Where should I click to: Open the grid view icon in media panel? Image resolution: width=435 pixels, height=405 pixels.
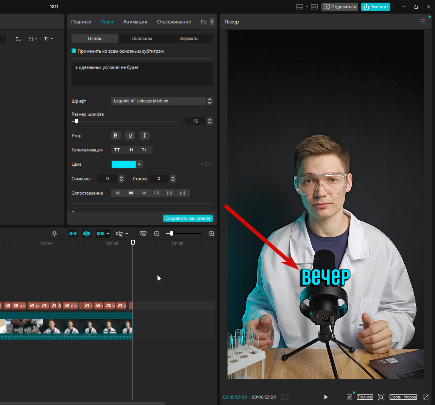tap(19, 39)
